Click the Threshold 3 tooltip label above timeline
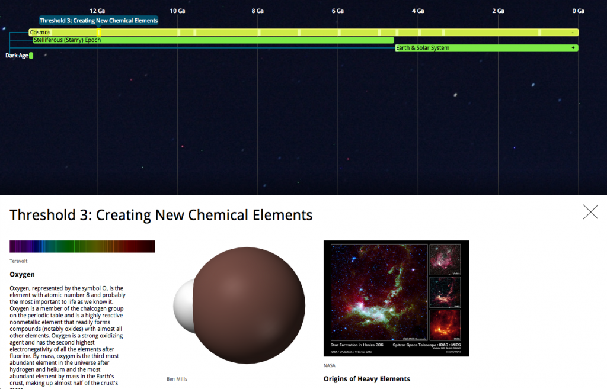 [99, 21]
